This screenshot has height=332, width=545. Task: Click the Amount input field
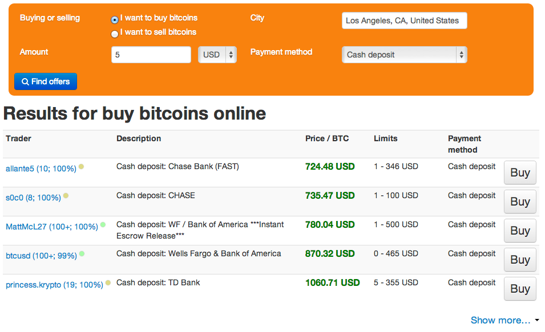click(x=151, y=55)
